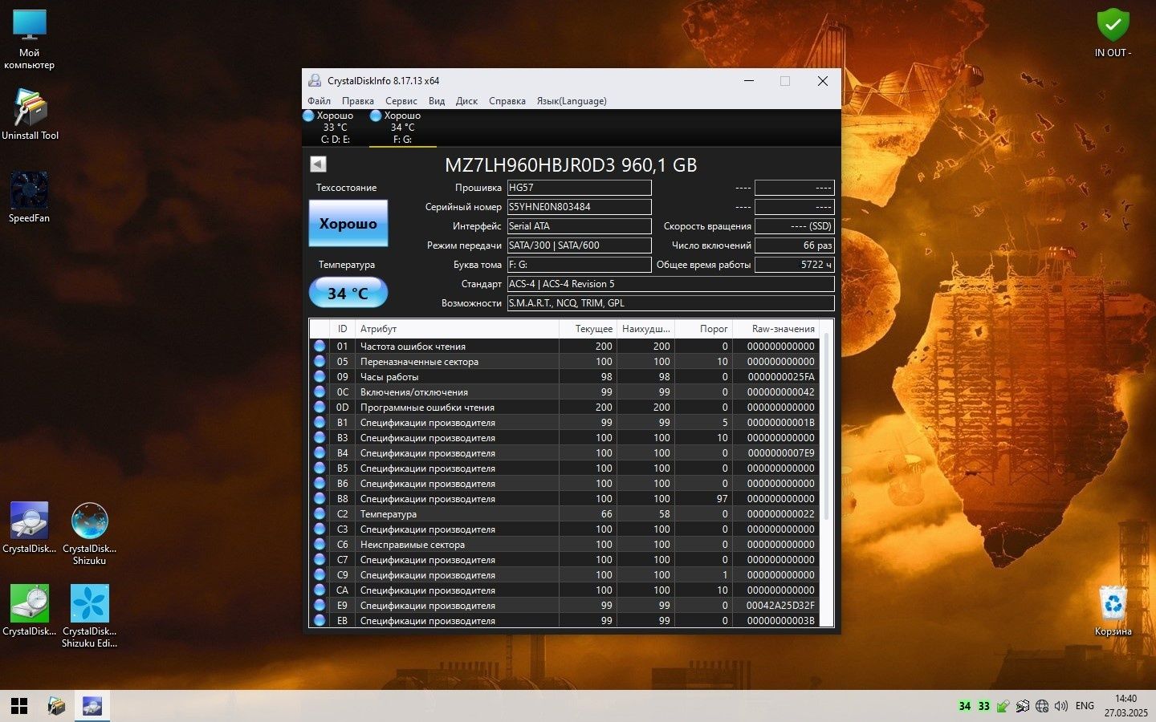Open the Справка menu
This screenshot has height=722, width=1156.
(507, 101)
